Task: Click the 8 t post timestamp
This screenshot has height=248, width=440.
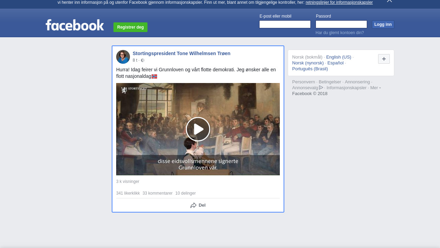Action: coord(135,60)
